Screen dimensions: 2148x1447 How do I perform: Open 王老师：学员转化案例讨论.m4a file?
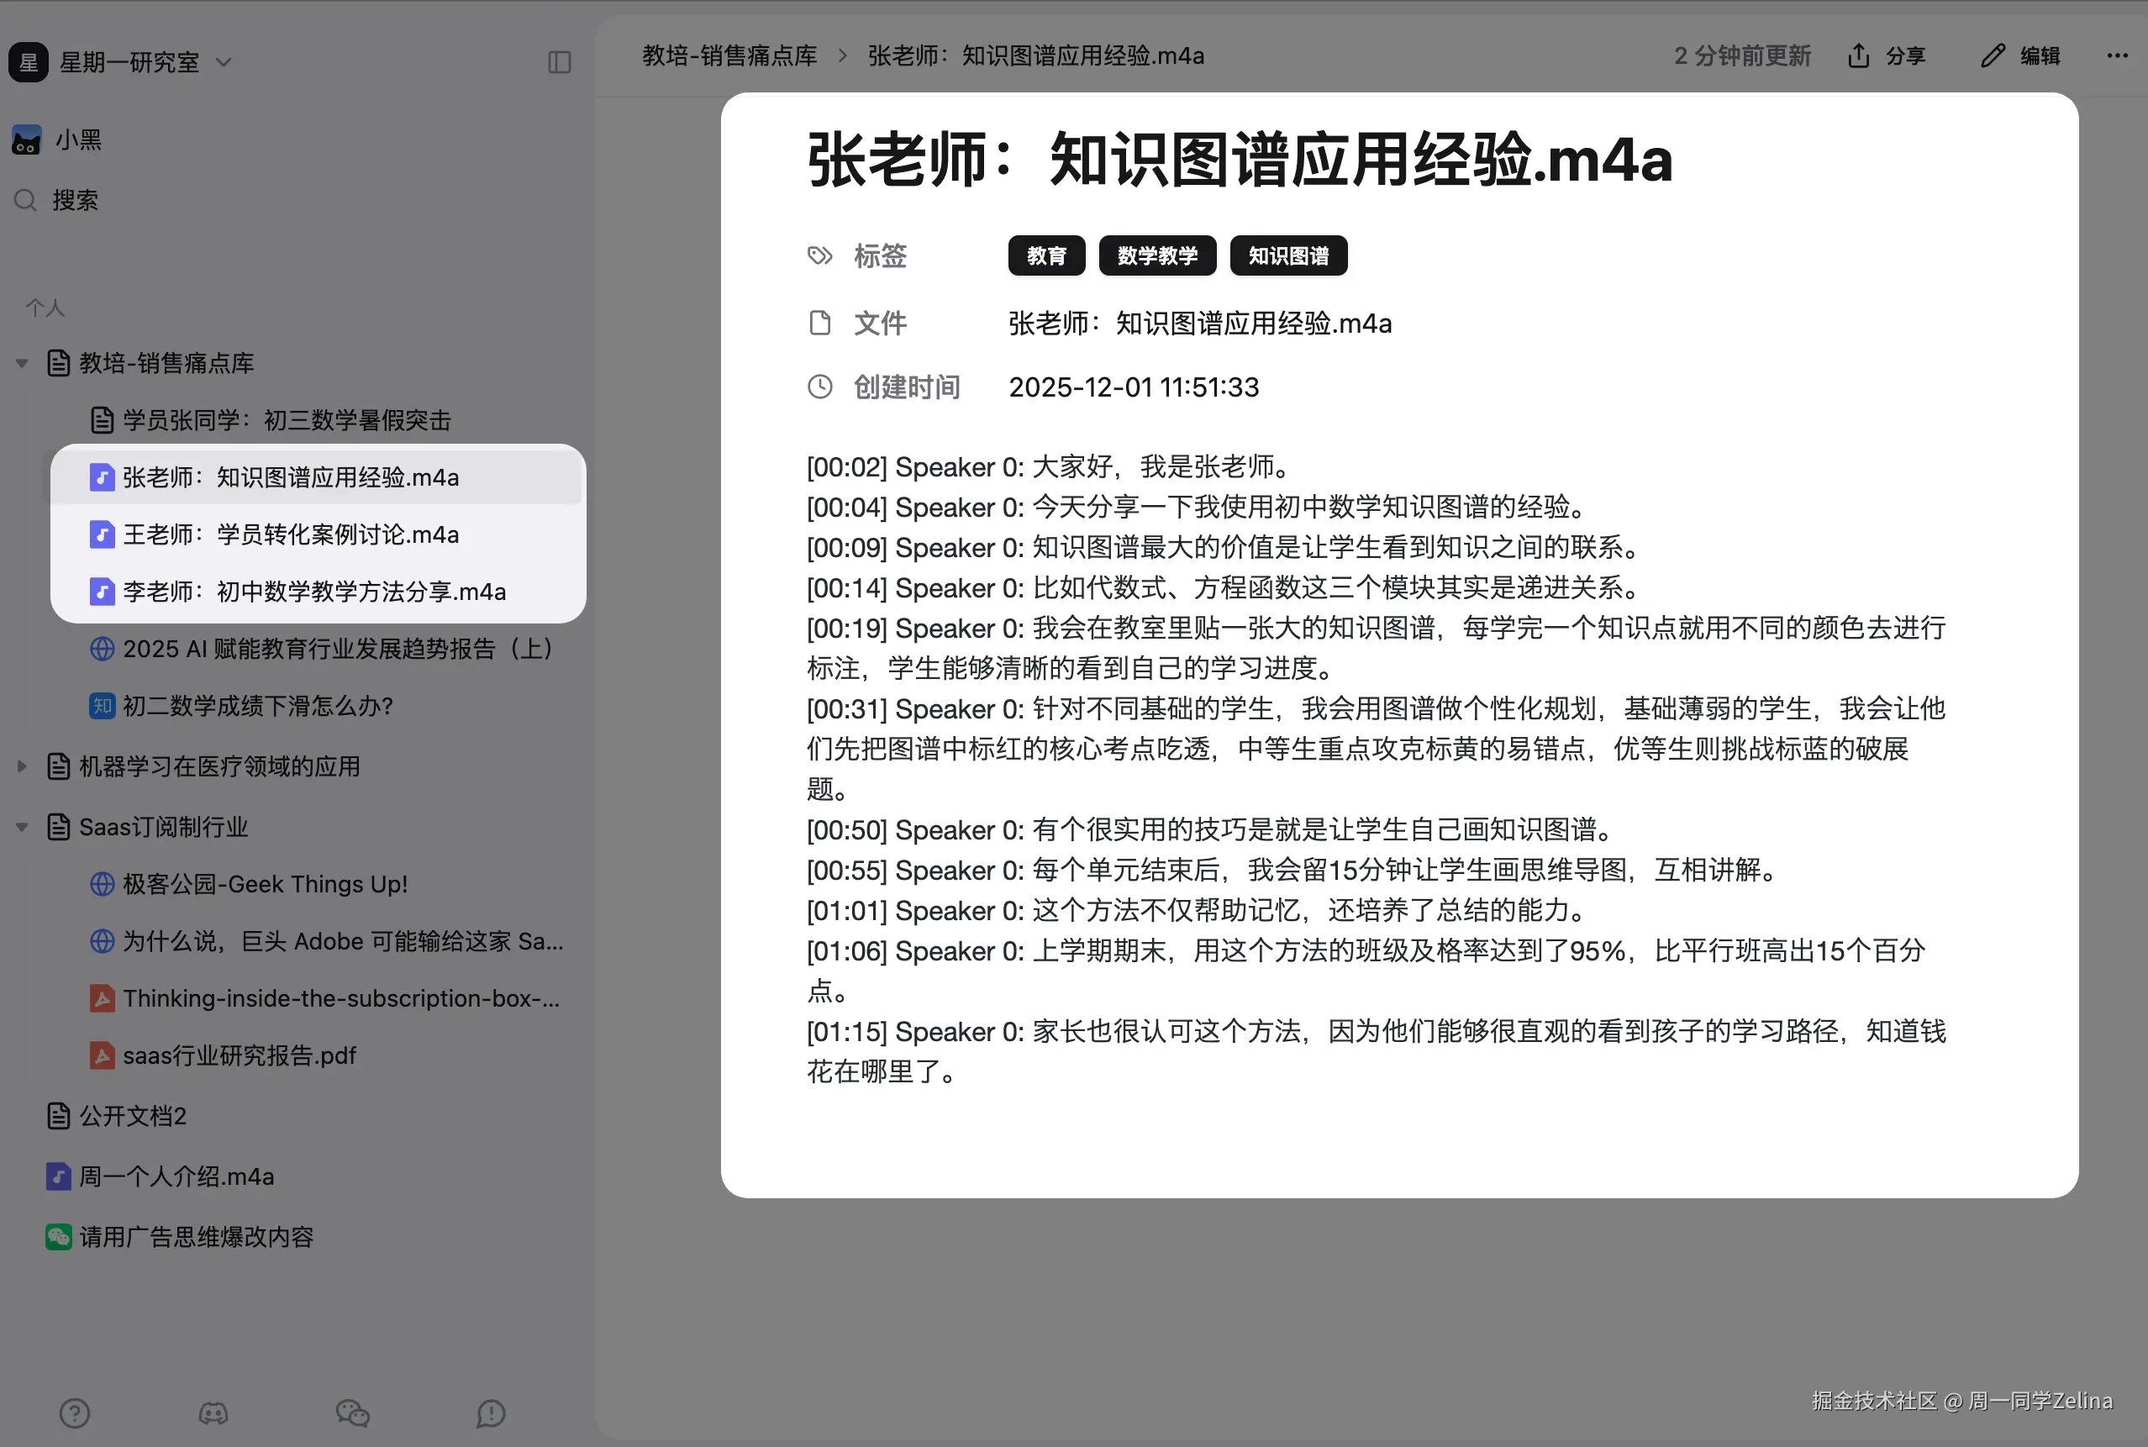point(291,534)
